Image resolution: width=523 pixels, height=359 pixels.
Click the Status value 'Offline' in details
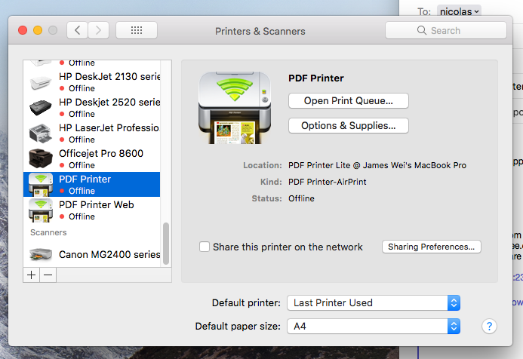point(301,198)
